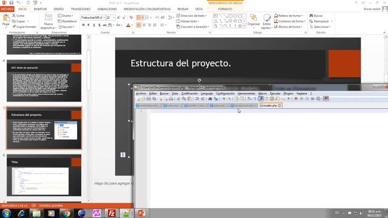Enable center text alignment

point(144,25)
